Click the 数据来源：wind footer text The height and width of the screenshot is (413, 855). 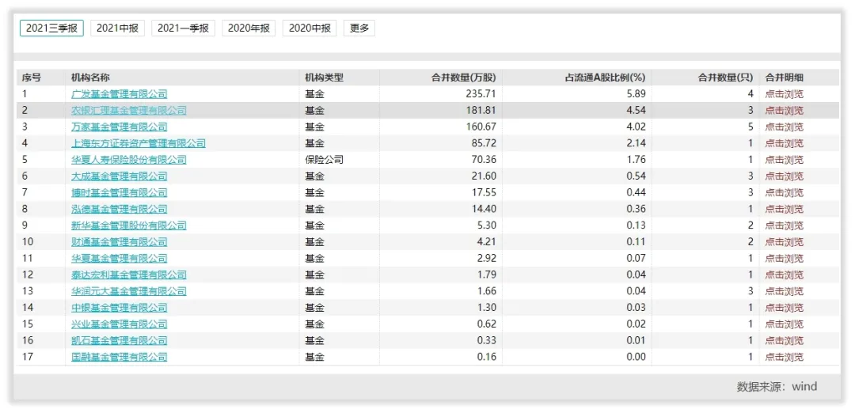pos(777,387)
